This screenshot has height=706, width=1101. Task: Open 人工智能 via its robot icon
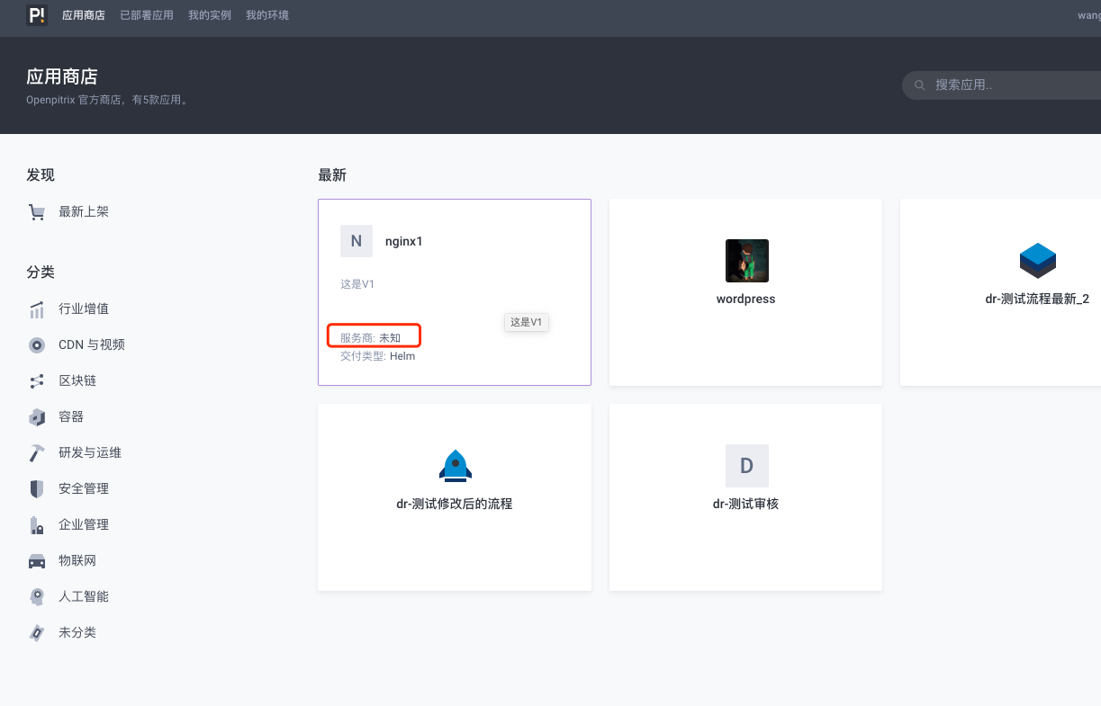pos(37,596)
